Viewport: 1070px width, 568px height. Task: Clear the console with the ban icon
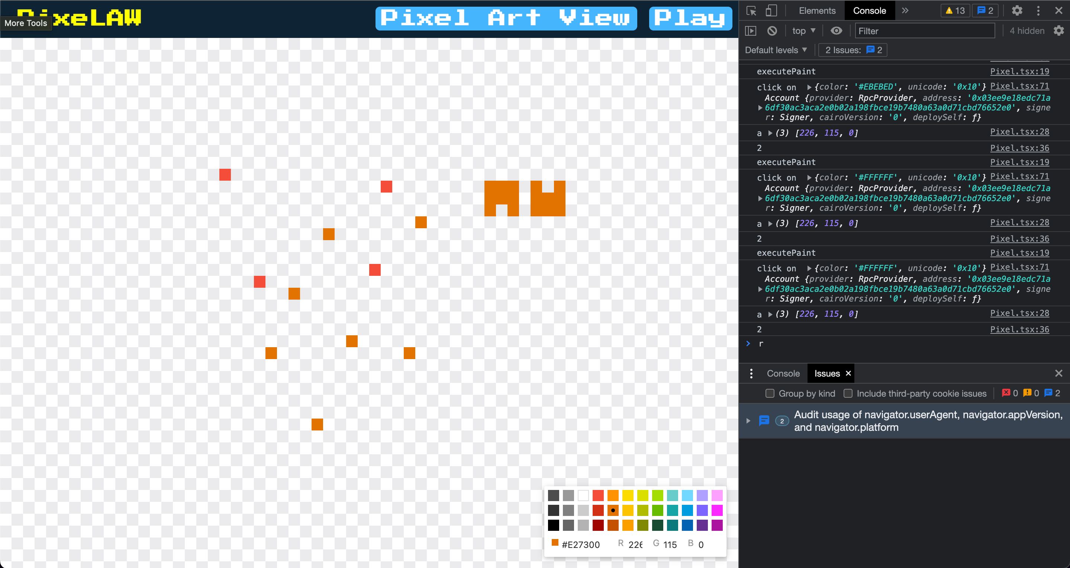tap(772, 31)
